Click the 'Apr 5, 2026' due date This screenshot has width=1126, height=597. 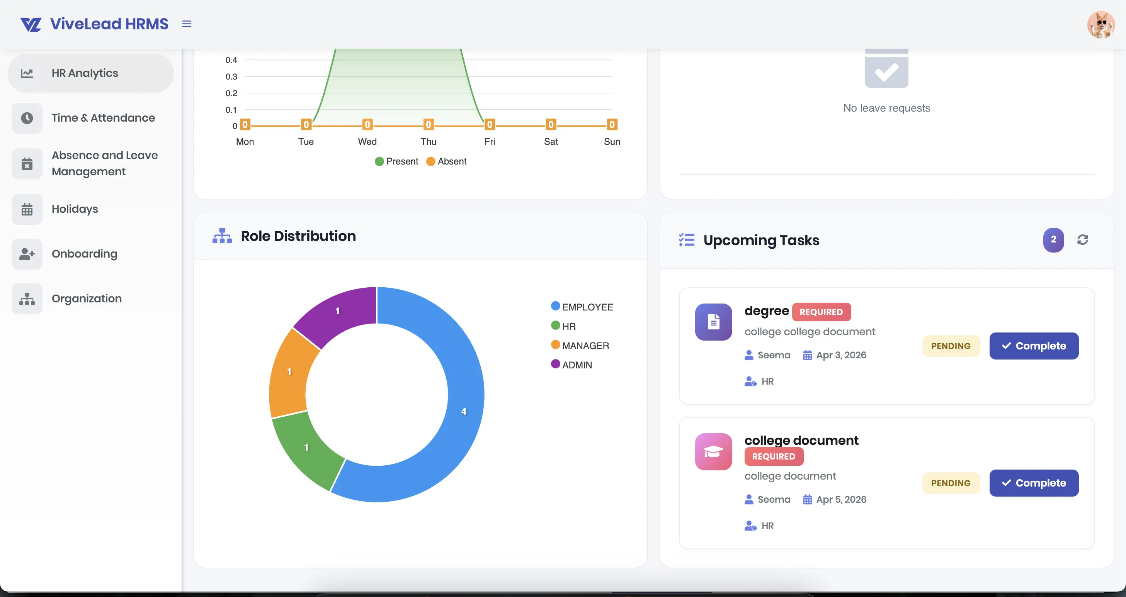841,499
